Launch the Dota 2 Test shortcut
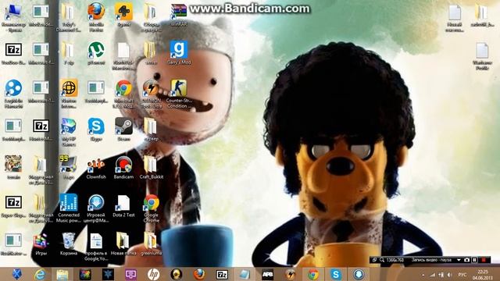The image size is (500, 281). pyautogui.click(x=123, y=206)
